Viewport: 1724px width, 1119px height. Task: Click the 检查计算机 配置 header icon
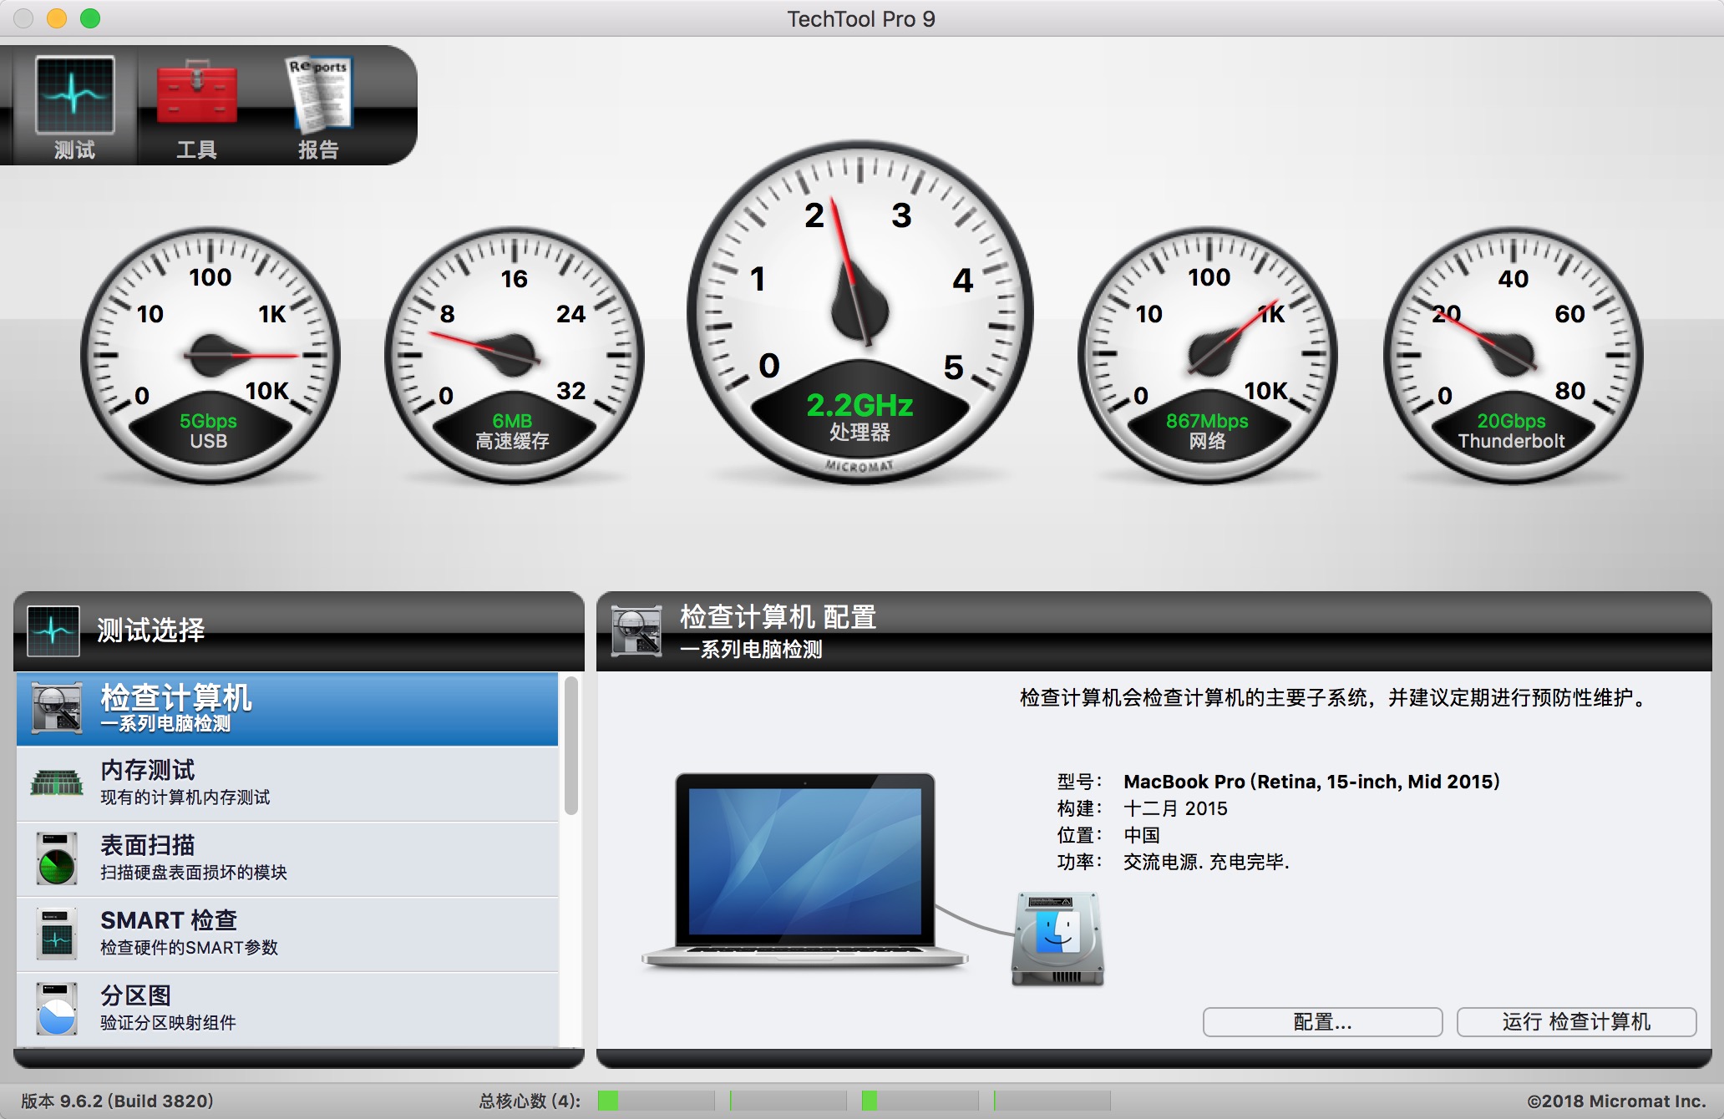(x=636, y=630)
